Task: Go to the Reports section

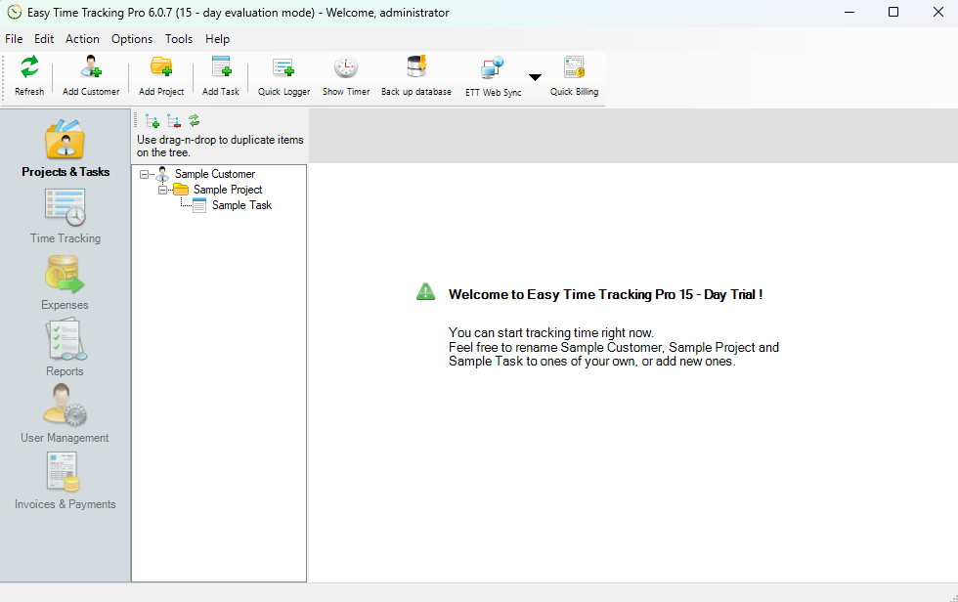Action: [x=65, y=349]
